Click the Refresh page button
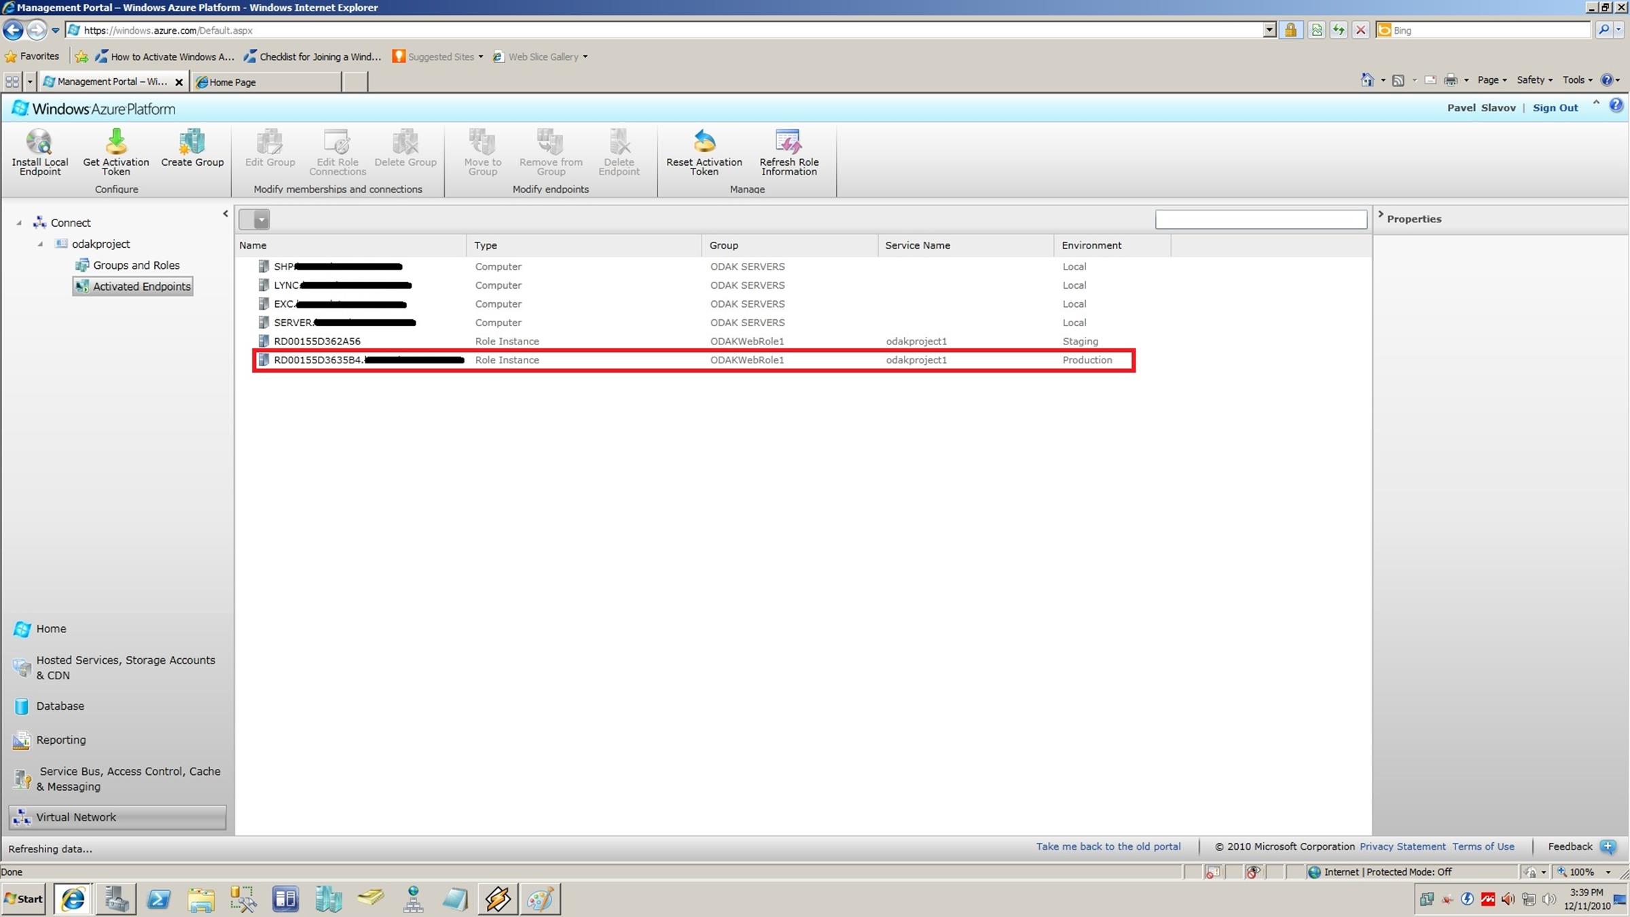This screenshot has width=1630, height=917. [1338, 30]
